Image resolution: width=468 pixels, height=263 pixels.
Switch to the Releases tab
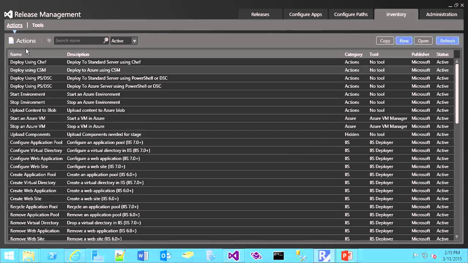pyautogui.click(x=260, y=14)
